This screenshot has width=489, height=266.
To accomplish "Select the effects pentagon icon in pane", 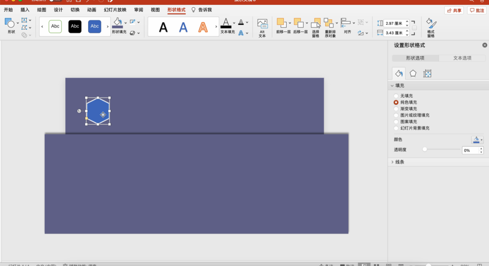I will click(x=413, y=73).
